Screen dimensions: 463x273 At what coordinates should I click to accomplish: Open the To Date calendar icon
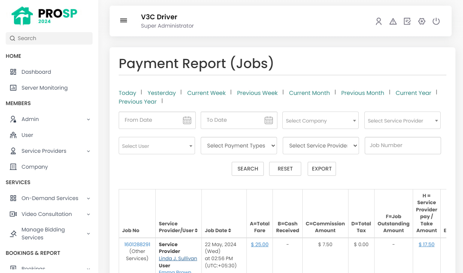269,120
